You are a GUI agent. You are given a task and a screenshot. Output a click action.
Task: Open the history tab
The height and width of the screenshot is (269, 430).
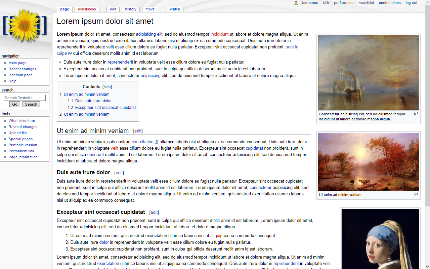131,9
